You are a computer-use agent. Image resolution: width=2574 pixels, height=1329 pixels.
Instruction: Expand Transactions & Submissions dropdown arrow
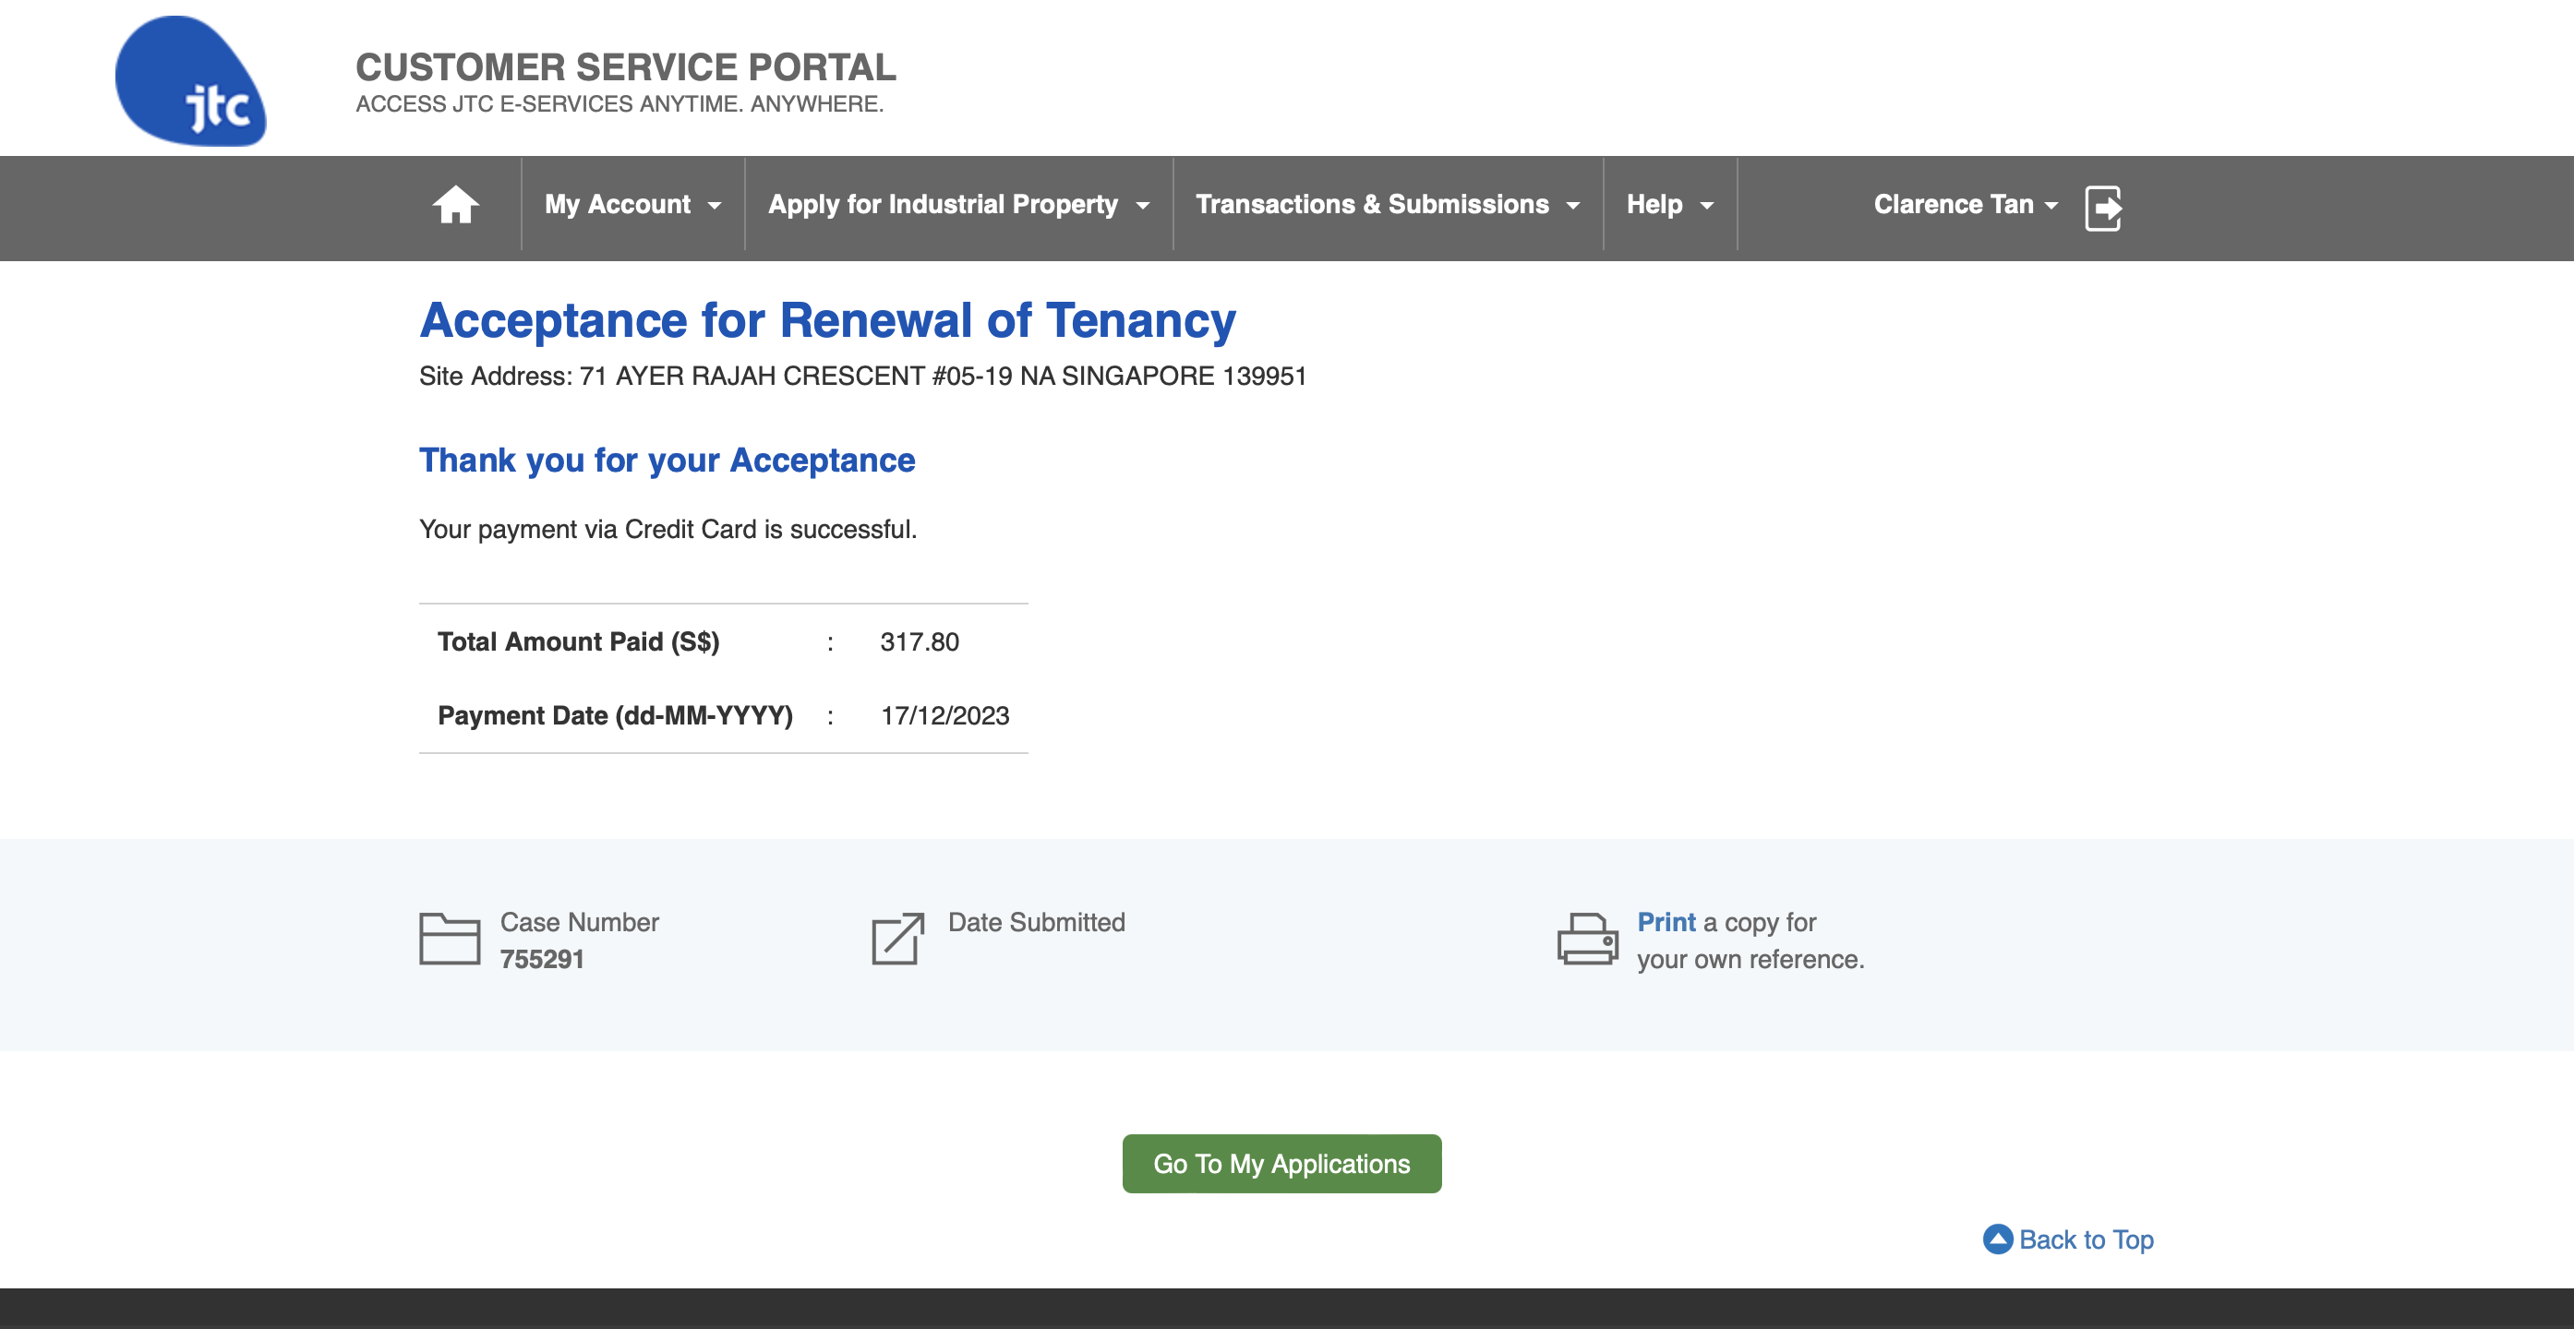coord(1574,206)
